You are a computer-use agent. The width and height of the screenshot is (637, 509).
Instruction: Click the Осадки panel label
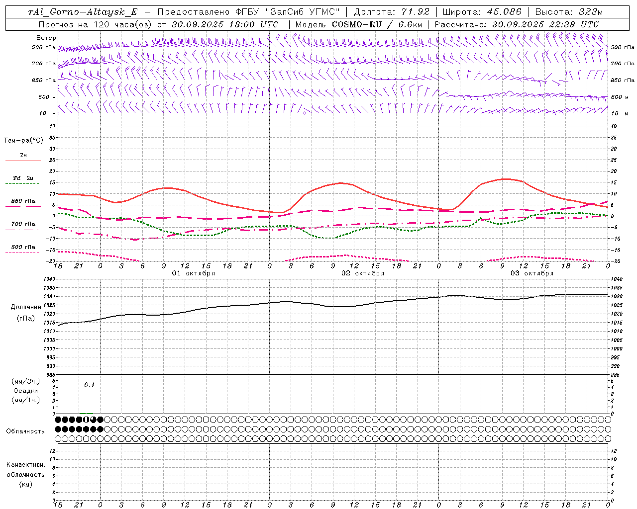click(26, 391)
